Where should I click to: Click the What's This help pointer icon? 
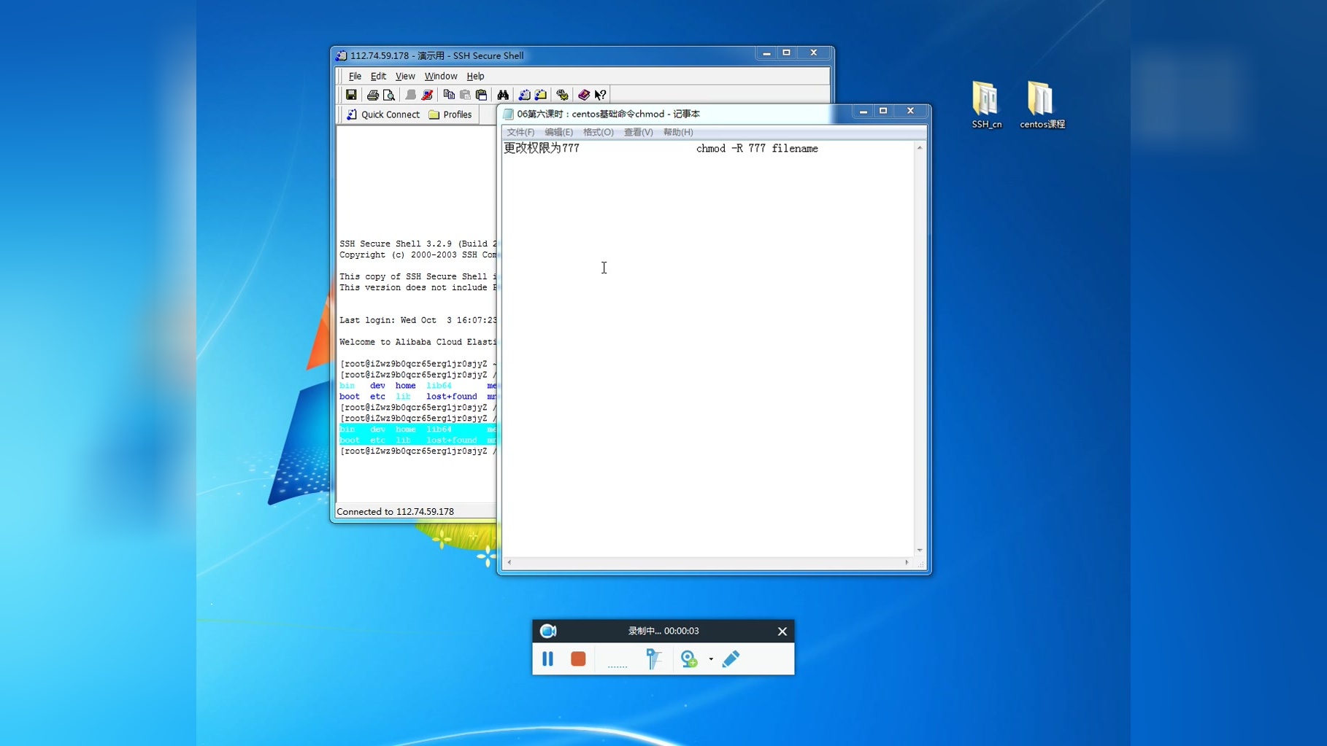(x=600, y=95)
